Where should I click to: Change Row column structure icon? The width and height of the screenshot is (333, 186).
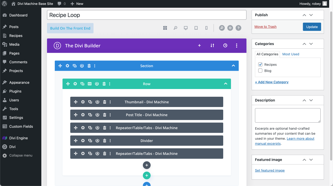coord(90,84)
